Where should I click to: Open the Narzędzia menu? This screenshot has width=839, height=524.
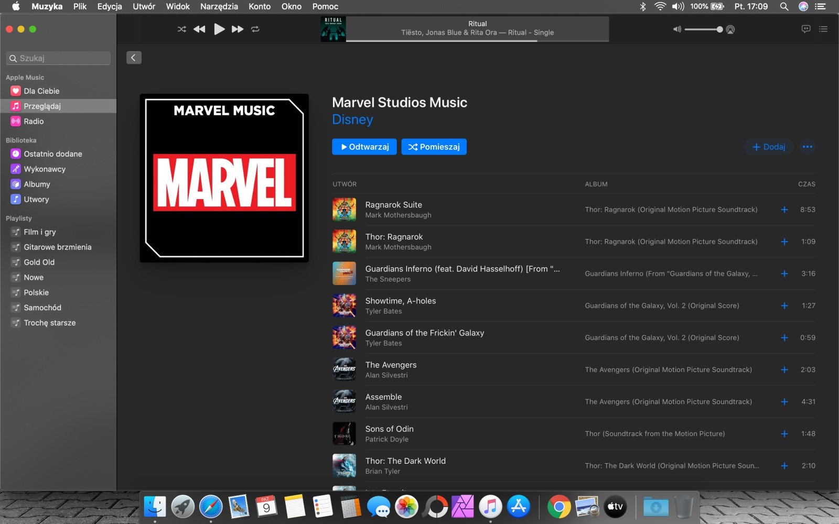[219, 6]
